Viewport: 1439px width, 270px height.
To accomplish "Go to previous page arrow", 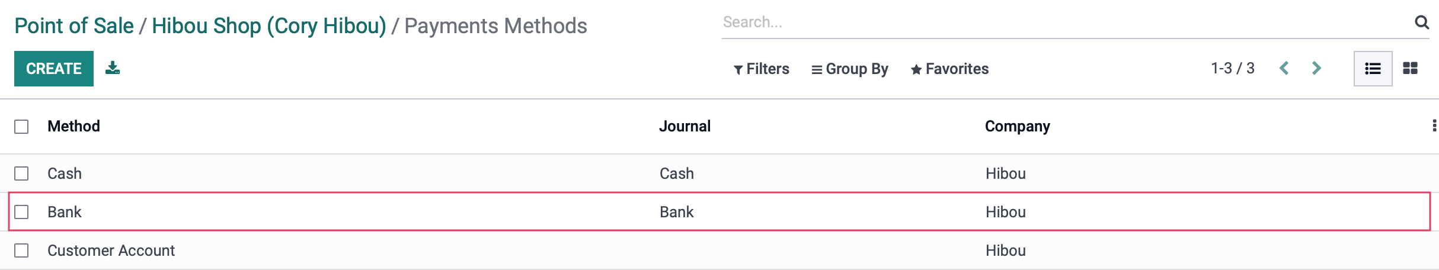I will [x=1284, y=68].
